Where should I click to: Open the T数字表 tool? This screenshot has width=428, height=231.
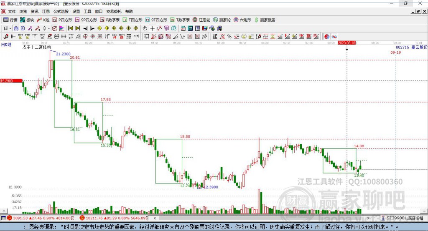(x=180, y=20)
